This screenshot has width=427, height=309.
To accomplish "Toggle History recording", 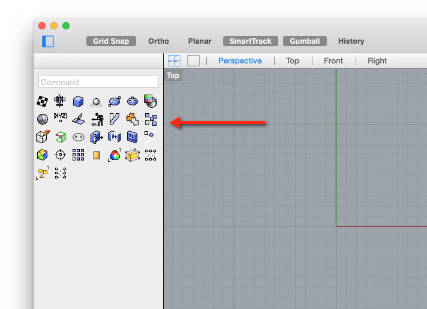I will pyautogui.click(x=351, y=41).
